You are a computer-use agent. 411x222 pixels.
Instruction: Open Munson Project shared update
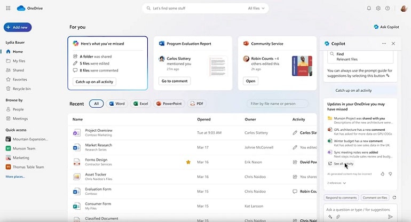(x=360, y=120)
